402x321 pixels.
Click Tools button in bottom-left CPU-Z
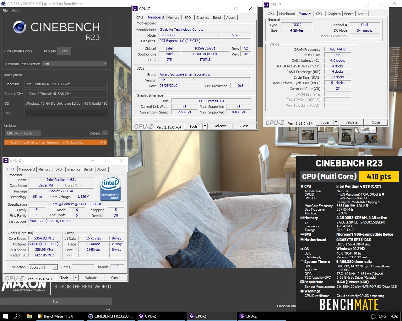tap(64, 278)
